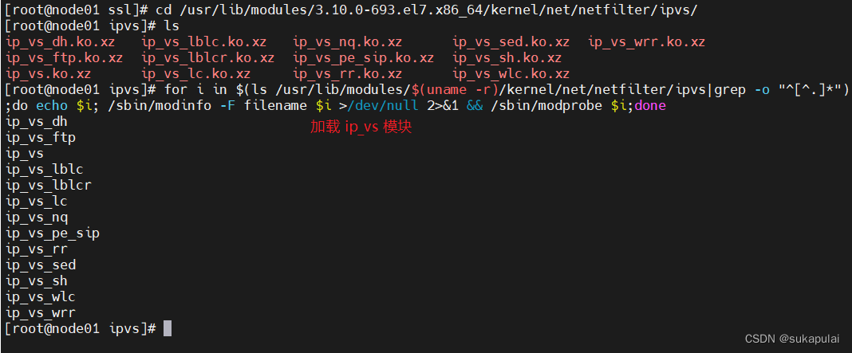Click the CSDN @sukapulai watermark text

[x=795, y=338]
